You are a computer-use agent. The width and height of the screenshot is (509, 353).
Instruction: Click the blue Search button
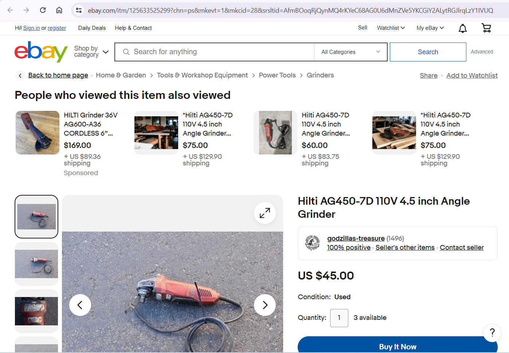pyautogui.click(x=428, y=52)
